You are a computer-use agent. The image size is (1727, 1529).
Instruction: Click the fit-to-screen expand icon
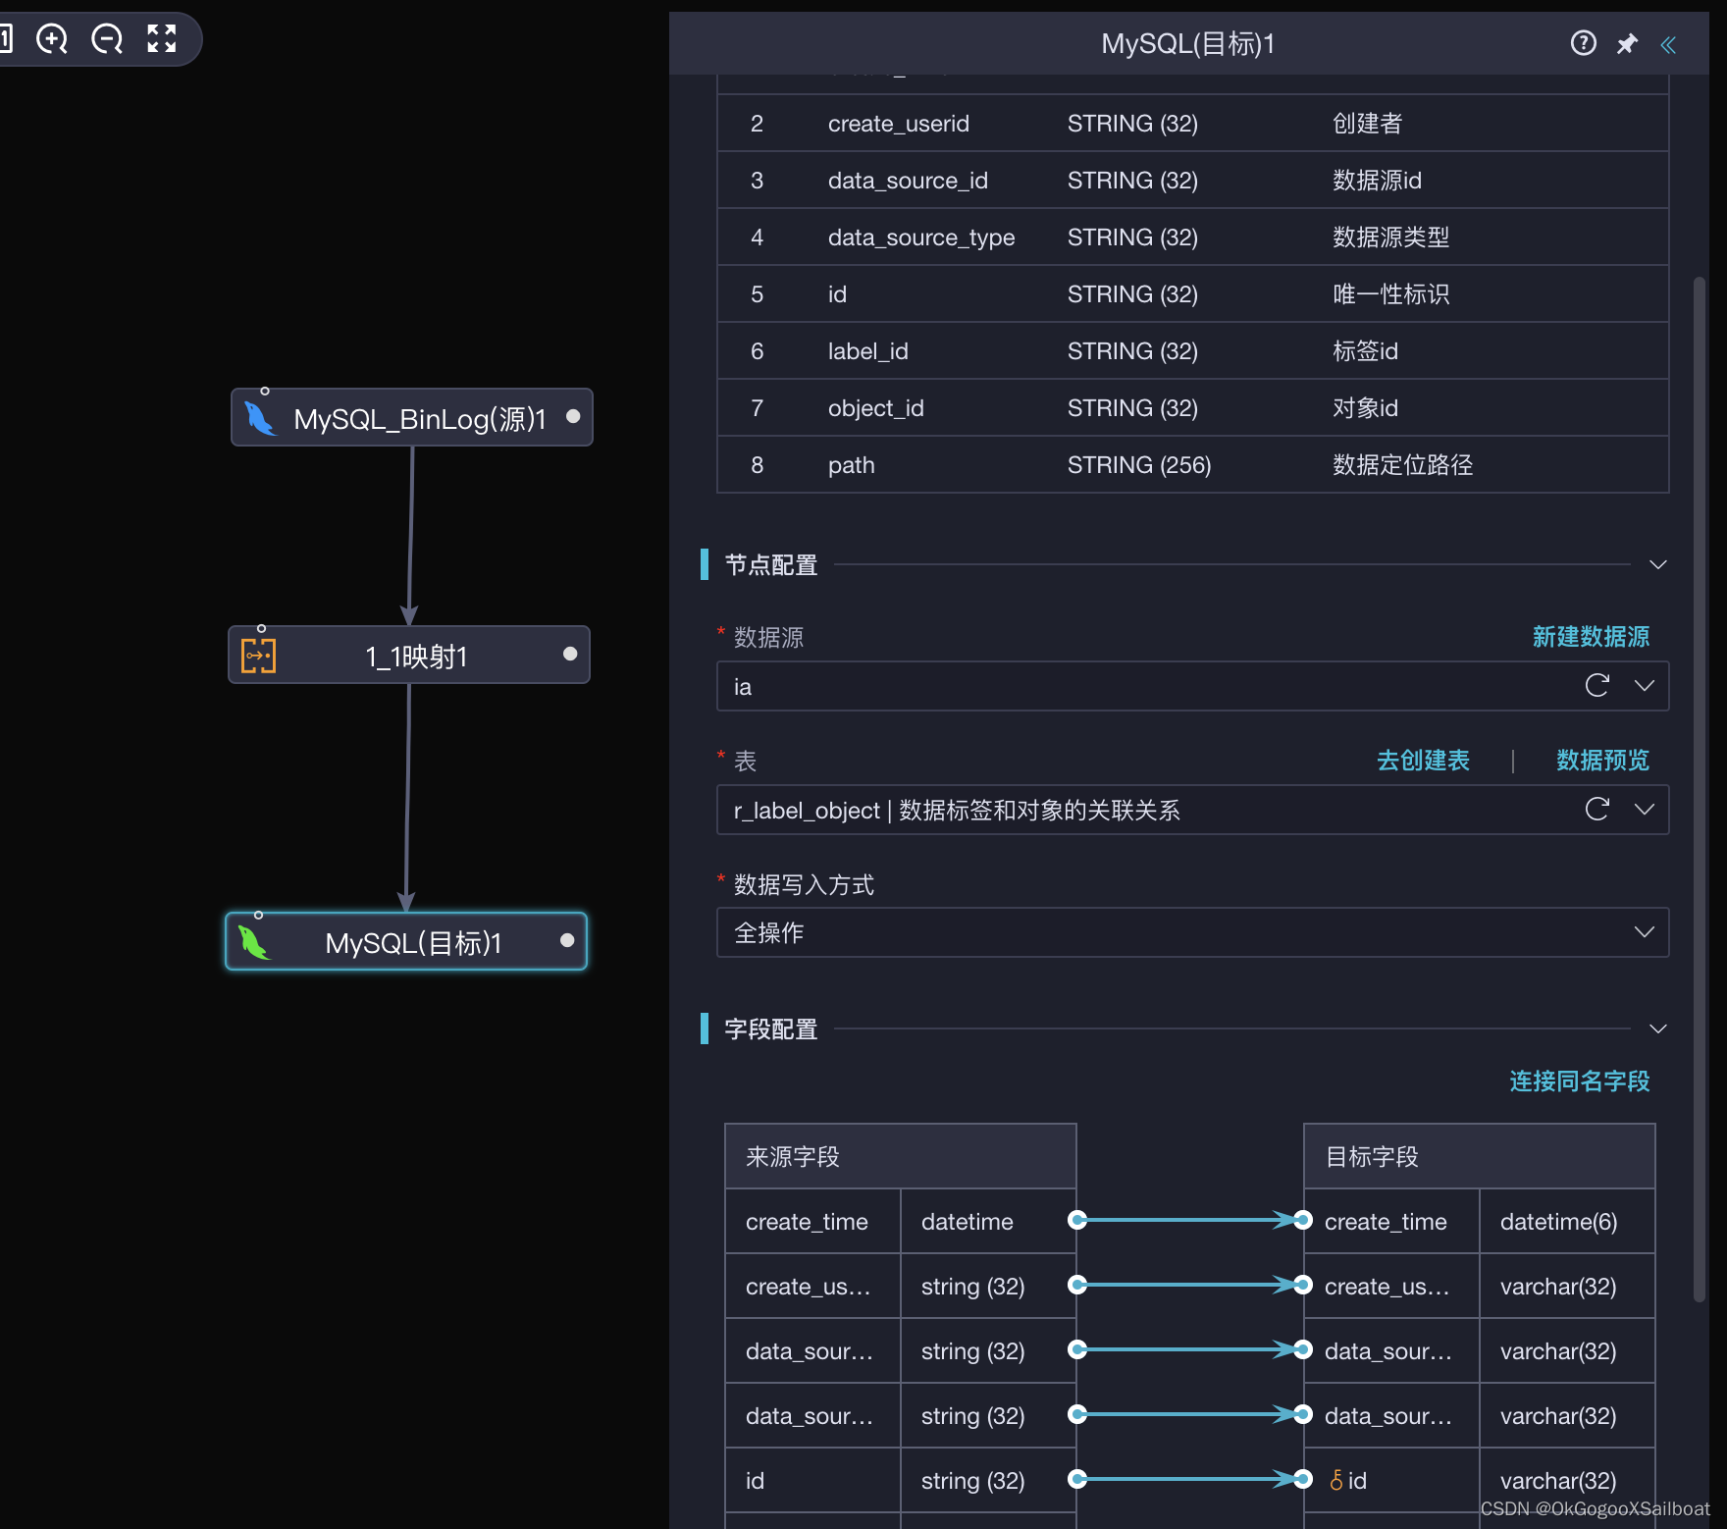pyautogui.click(x=162, y=39)
